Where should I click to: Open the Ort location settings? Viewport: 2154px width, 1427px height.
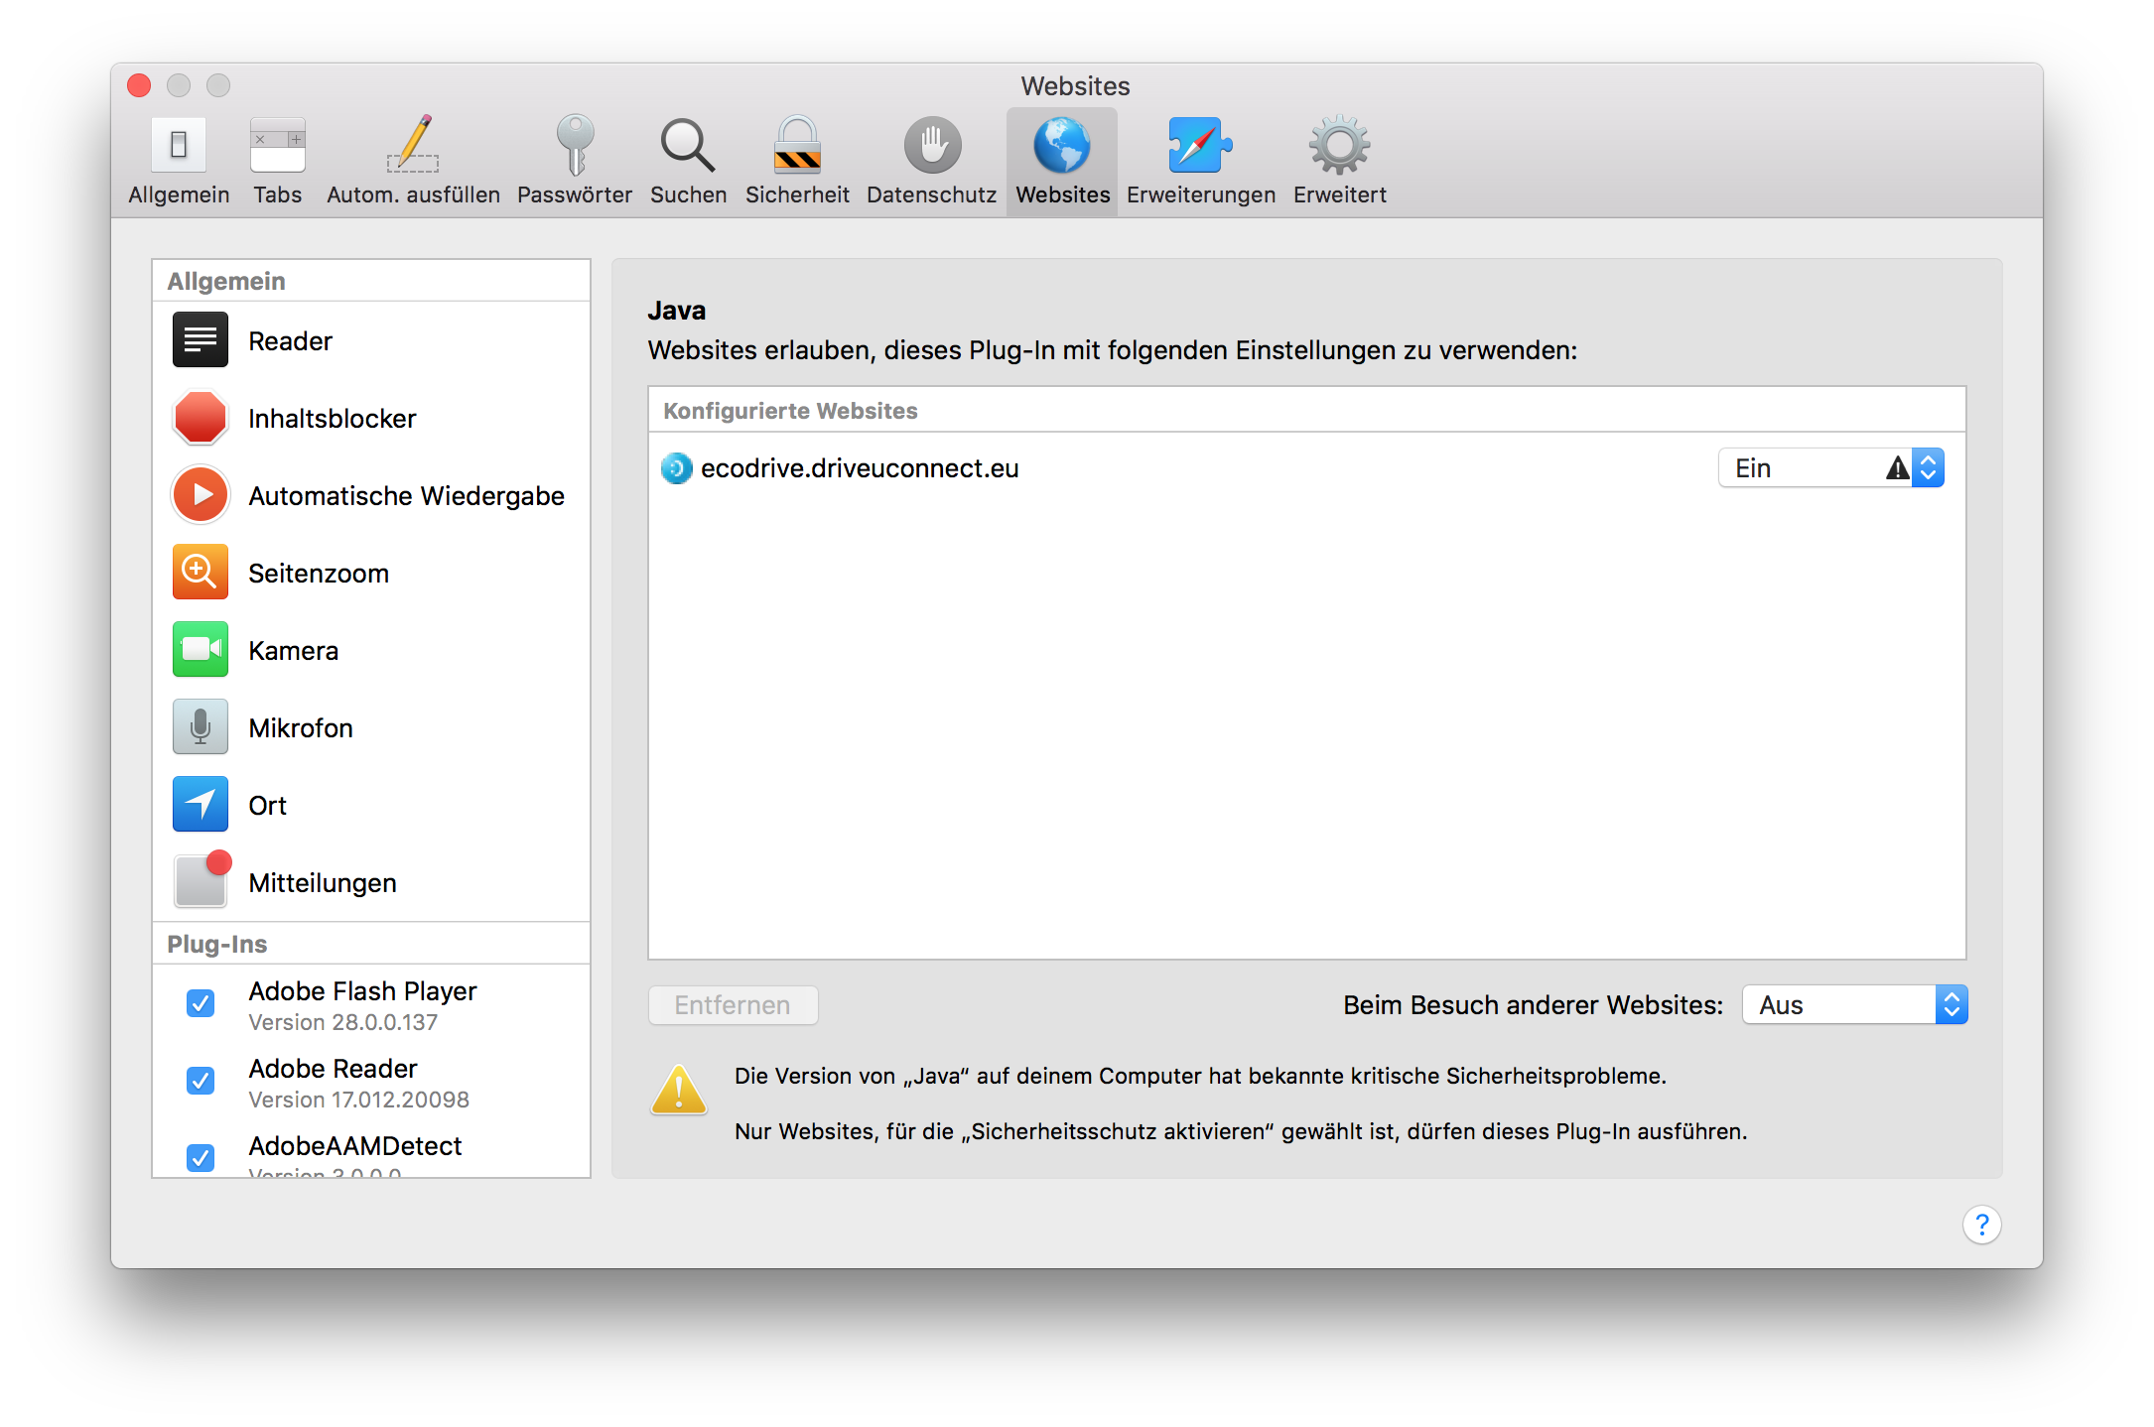267,805
